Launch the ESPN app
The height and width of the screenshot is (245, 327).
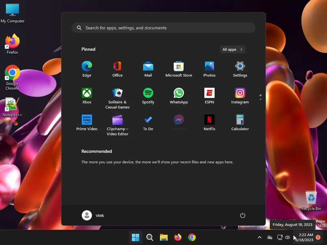point(209,96)
